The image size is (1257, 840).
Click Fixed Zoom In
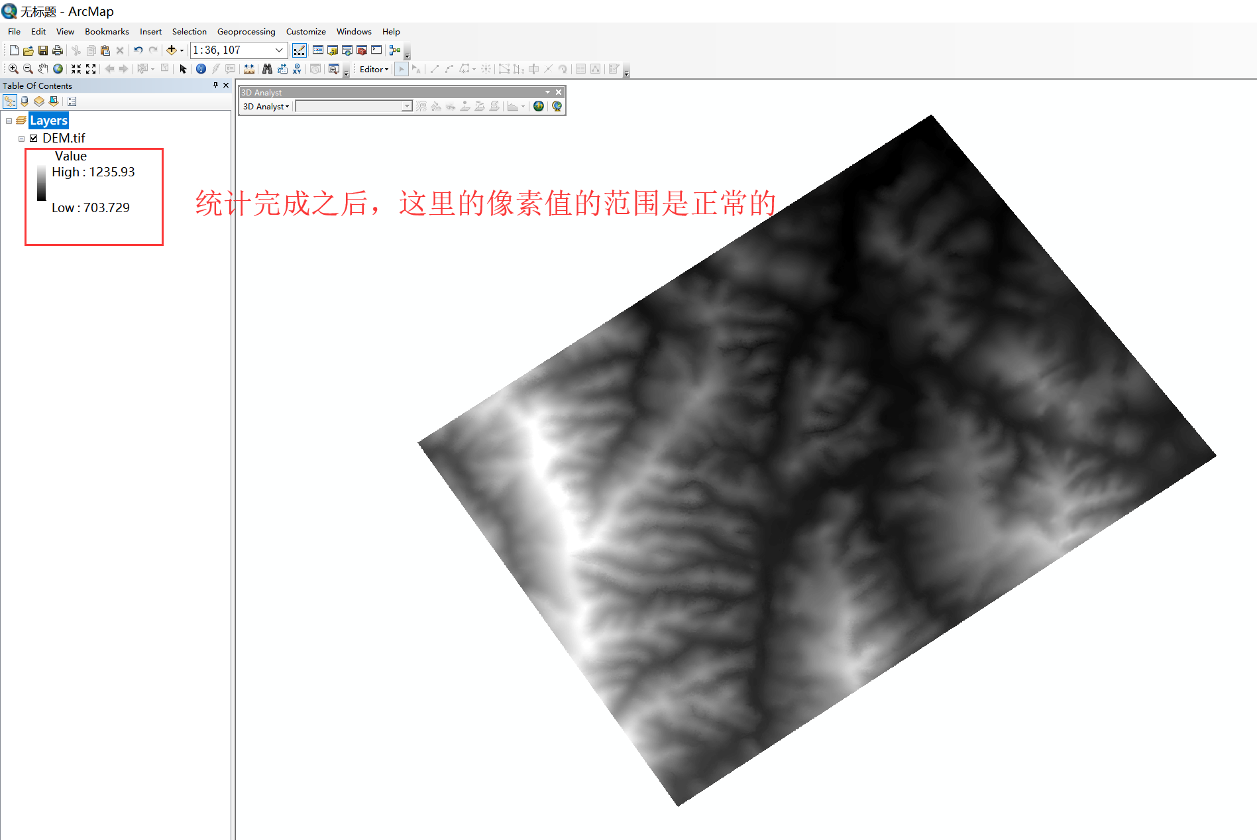[x=76, y=69]
